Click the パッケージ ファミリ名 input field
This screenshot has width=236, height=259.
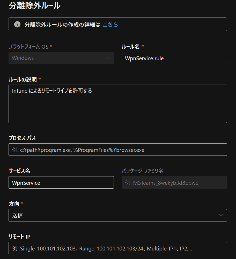coord(174,183)
